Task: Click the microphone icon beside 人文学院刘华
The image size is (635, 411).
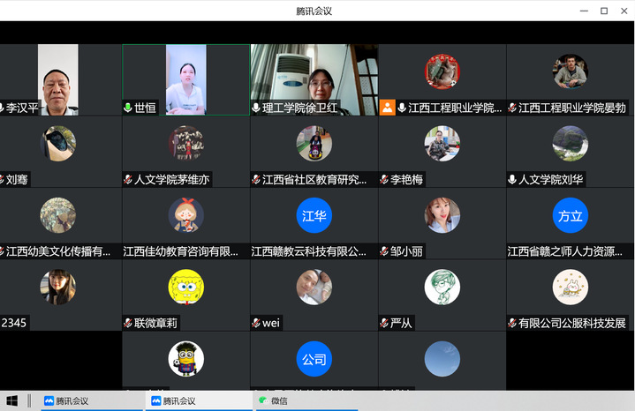Action: (512, 179)
